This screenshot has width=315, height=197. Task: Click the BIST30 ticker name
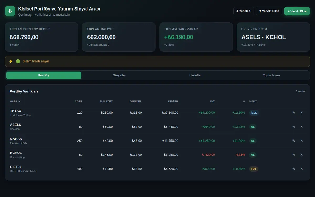coord(16,167)
